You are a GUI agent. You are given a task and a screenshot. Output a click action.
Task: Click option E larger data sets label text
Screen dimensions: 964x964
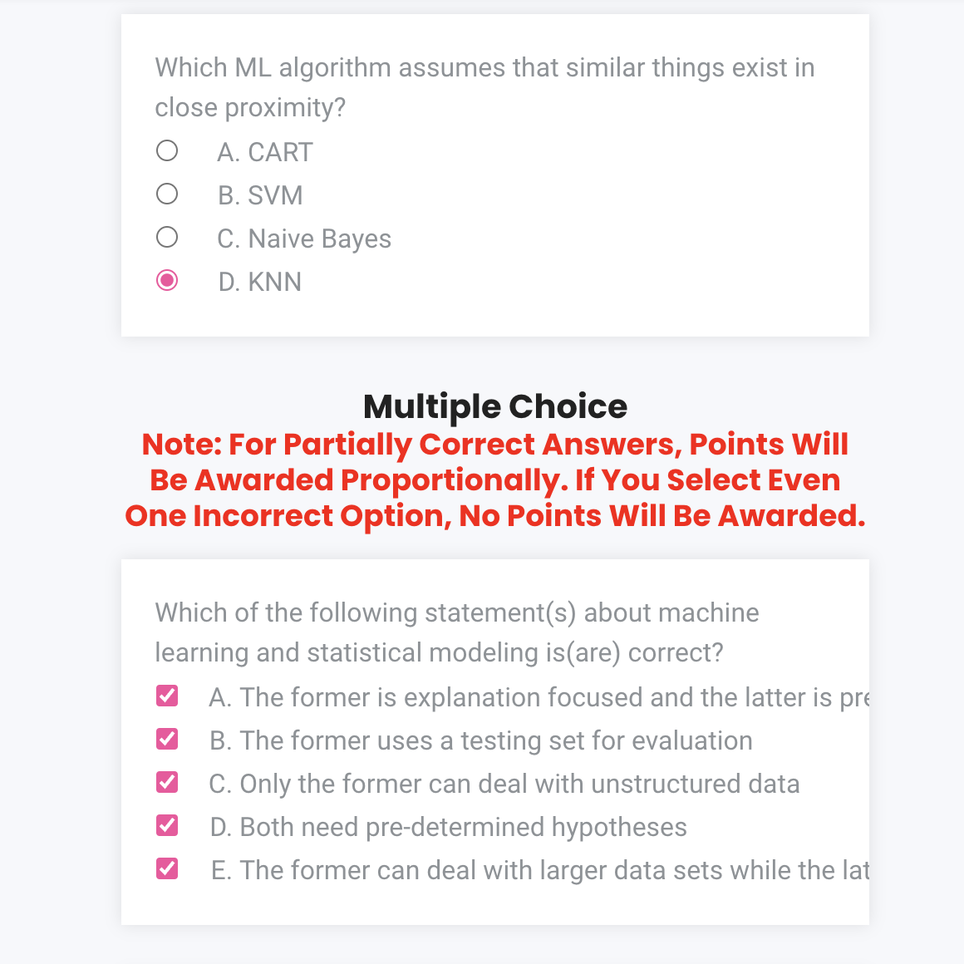(x=540, y=870)
